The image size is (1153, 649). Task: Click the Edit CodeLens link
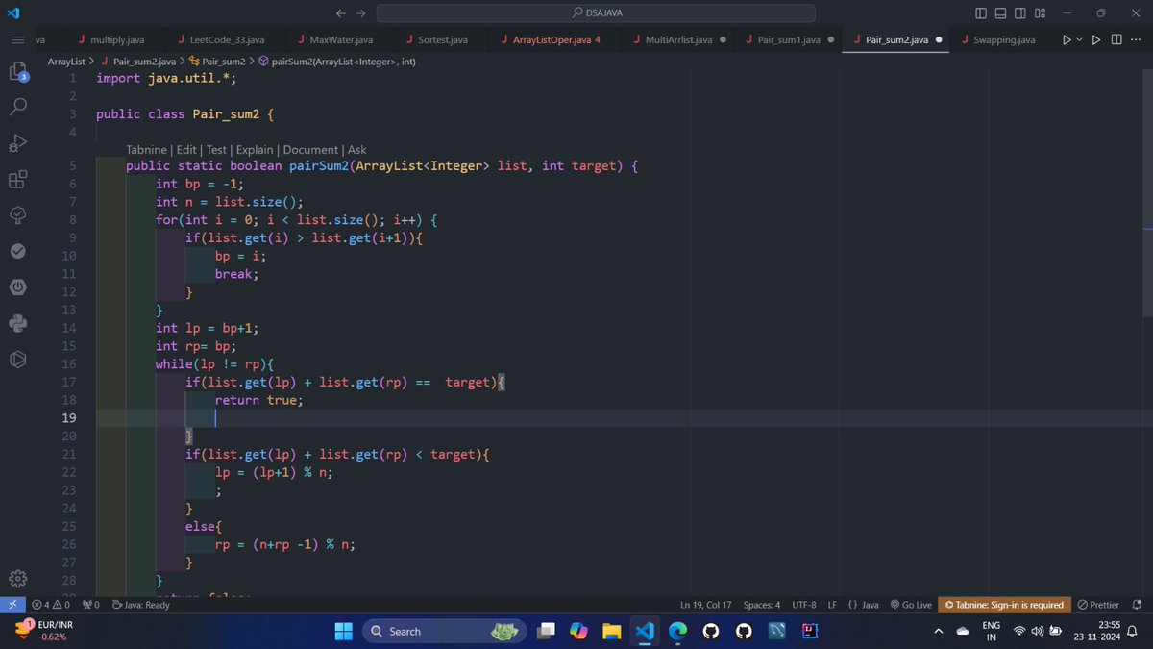[186, 150]
